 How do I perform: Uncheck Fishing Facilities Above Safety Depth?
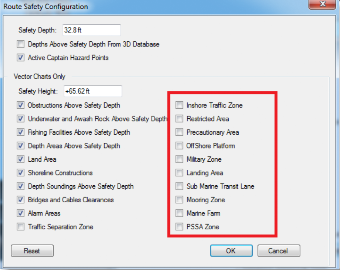point(20,132)
